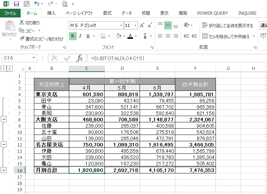267x194 pixels.
Task: Show outline level 2
Action: (9, 69)
